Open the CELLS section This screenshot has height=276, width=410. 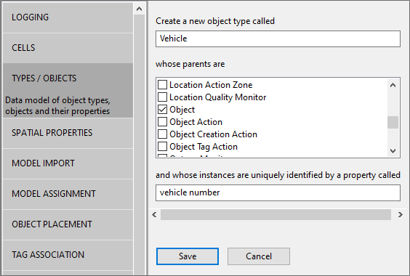(68, 48)
